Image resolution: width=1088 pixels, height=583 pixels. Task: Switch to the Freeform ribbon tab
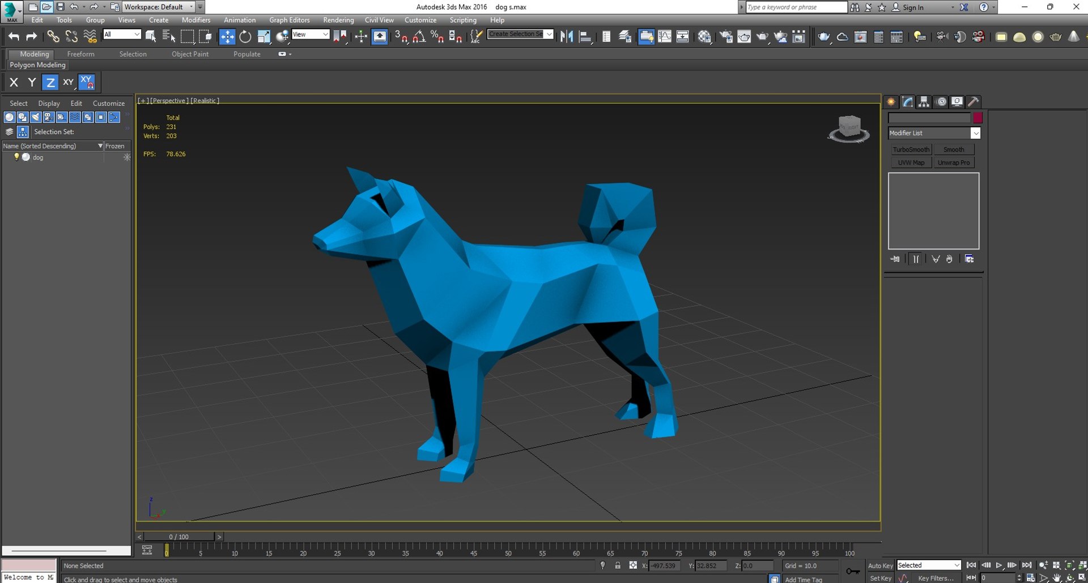[80, 54]
